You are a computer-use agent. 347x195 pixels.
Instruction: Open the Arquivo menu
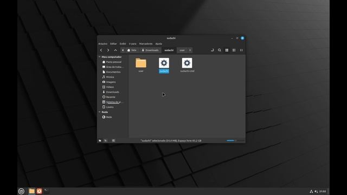pyautogui.click(x=102, y=44)
